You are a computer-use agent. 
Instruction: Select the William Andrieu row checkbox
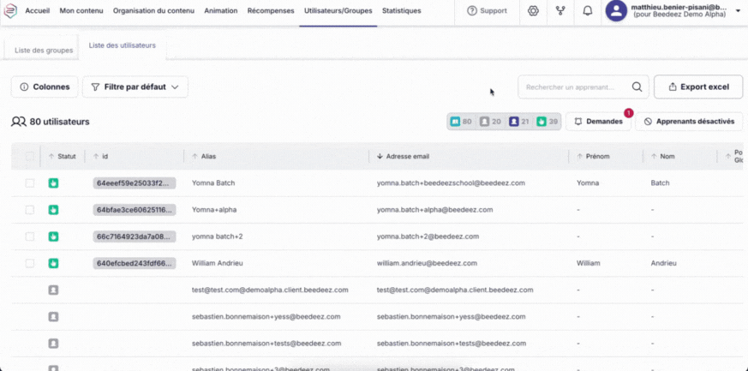click(x=30, y=263)
